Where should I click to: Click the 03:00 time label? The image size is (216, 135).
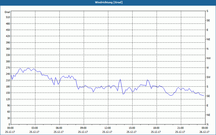35,128
